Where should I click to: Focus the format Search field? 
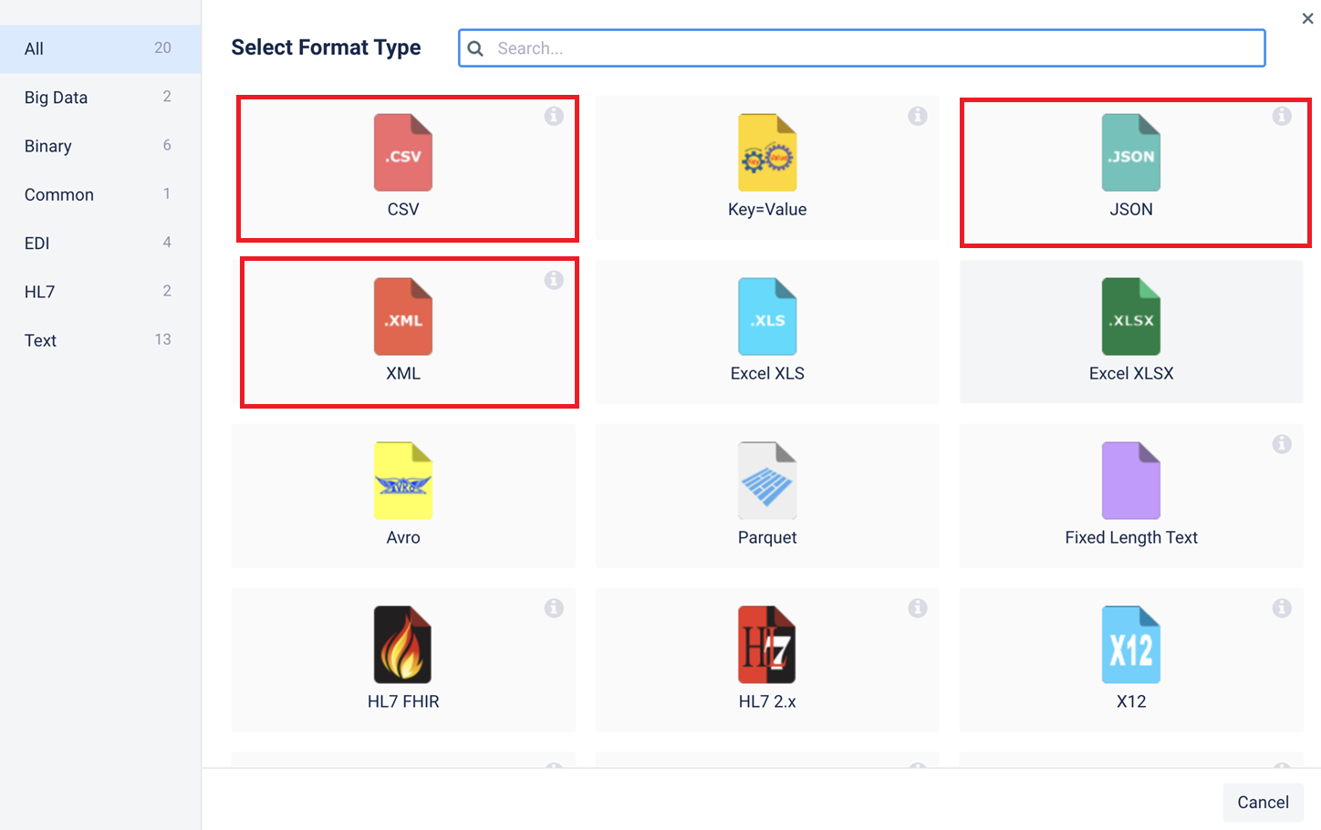click(862, 48)
